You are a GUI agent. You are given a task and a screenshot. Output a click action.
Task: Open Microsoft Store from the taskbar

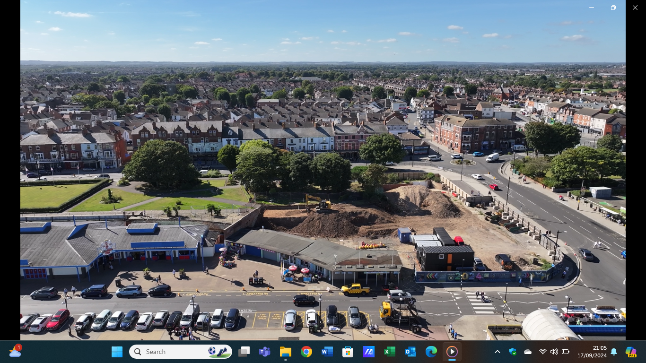pos(348,352)
